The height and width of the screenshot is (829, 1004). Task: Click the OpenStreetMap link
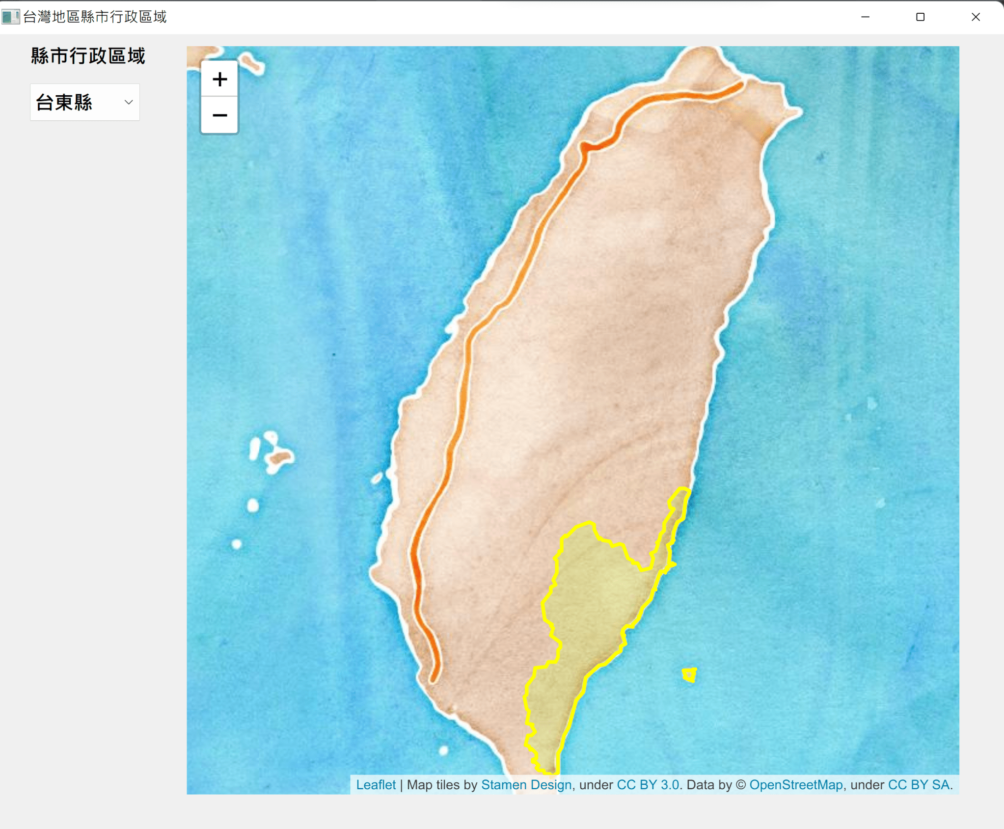pos(795,784)
